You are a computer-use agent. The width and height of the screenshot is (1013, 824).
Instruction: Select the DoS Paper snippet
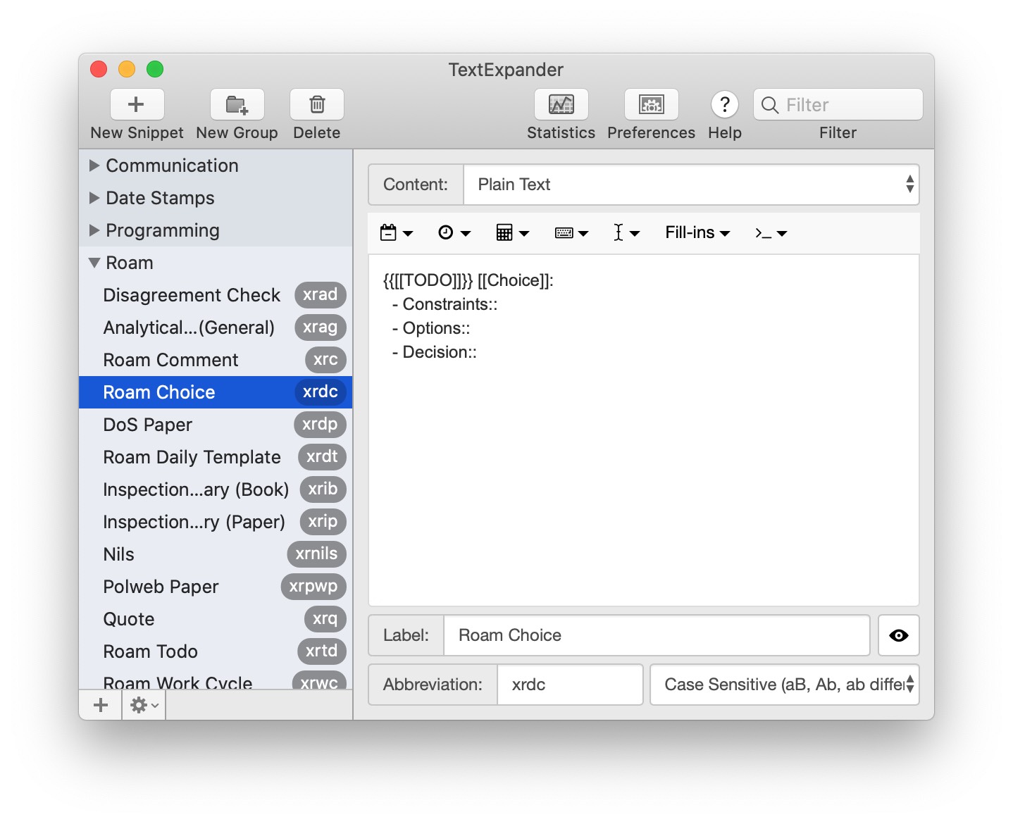coord(216,425)
